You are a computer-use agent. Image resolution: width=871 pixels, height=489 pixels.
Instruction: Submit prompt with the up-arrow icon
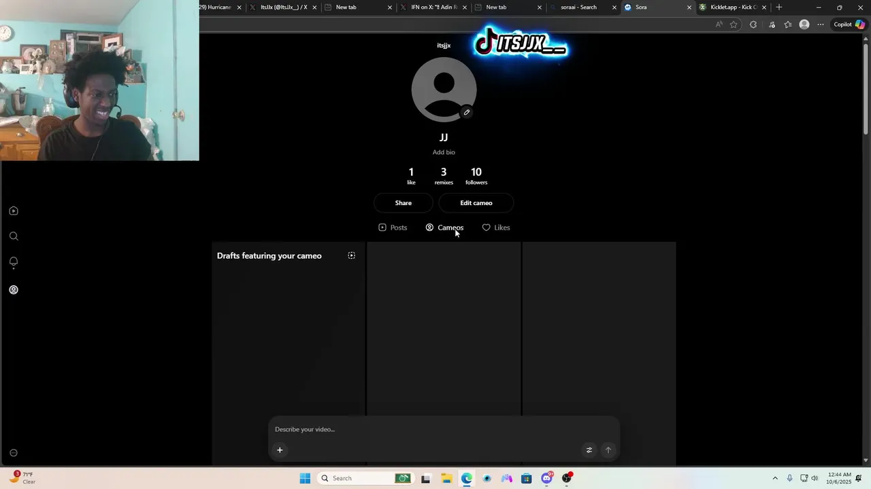click(x=608, y=450)
